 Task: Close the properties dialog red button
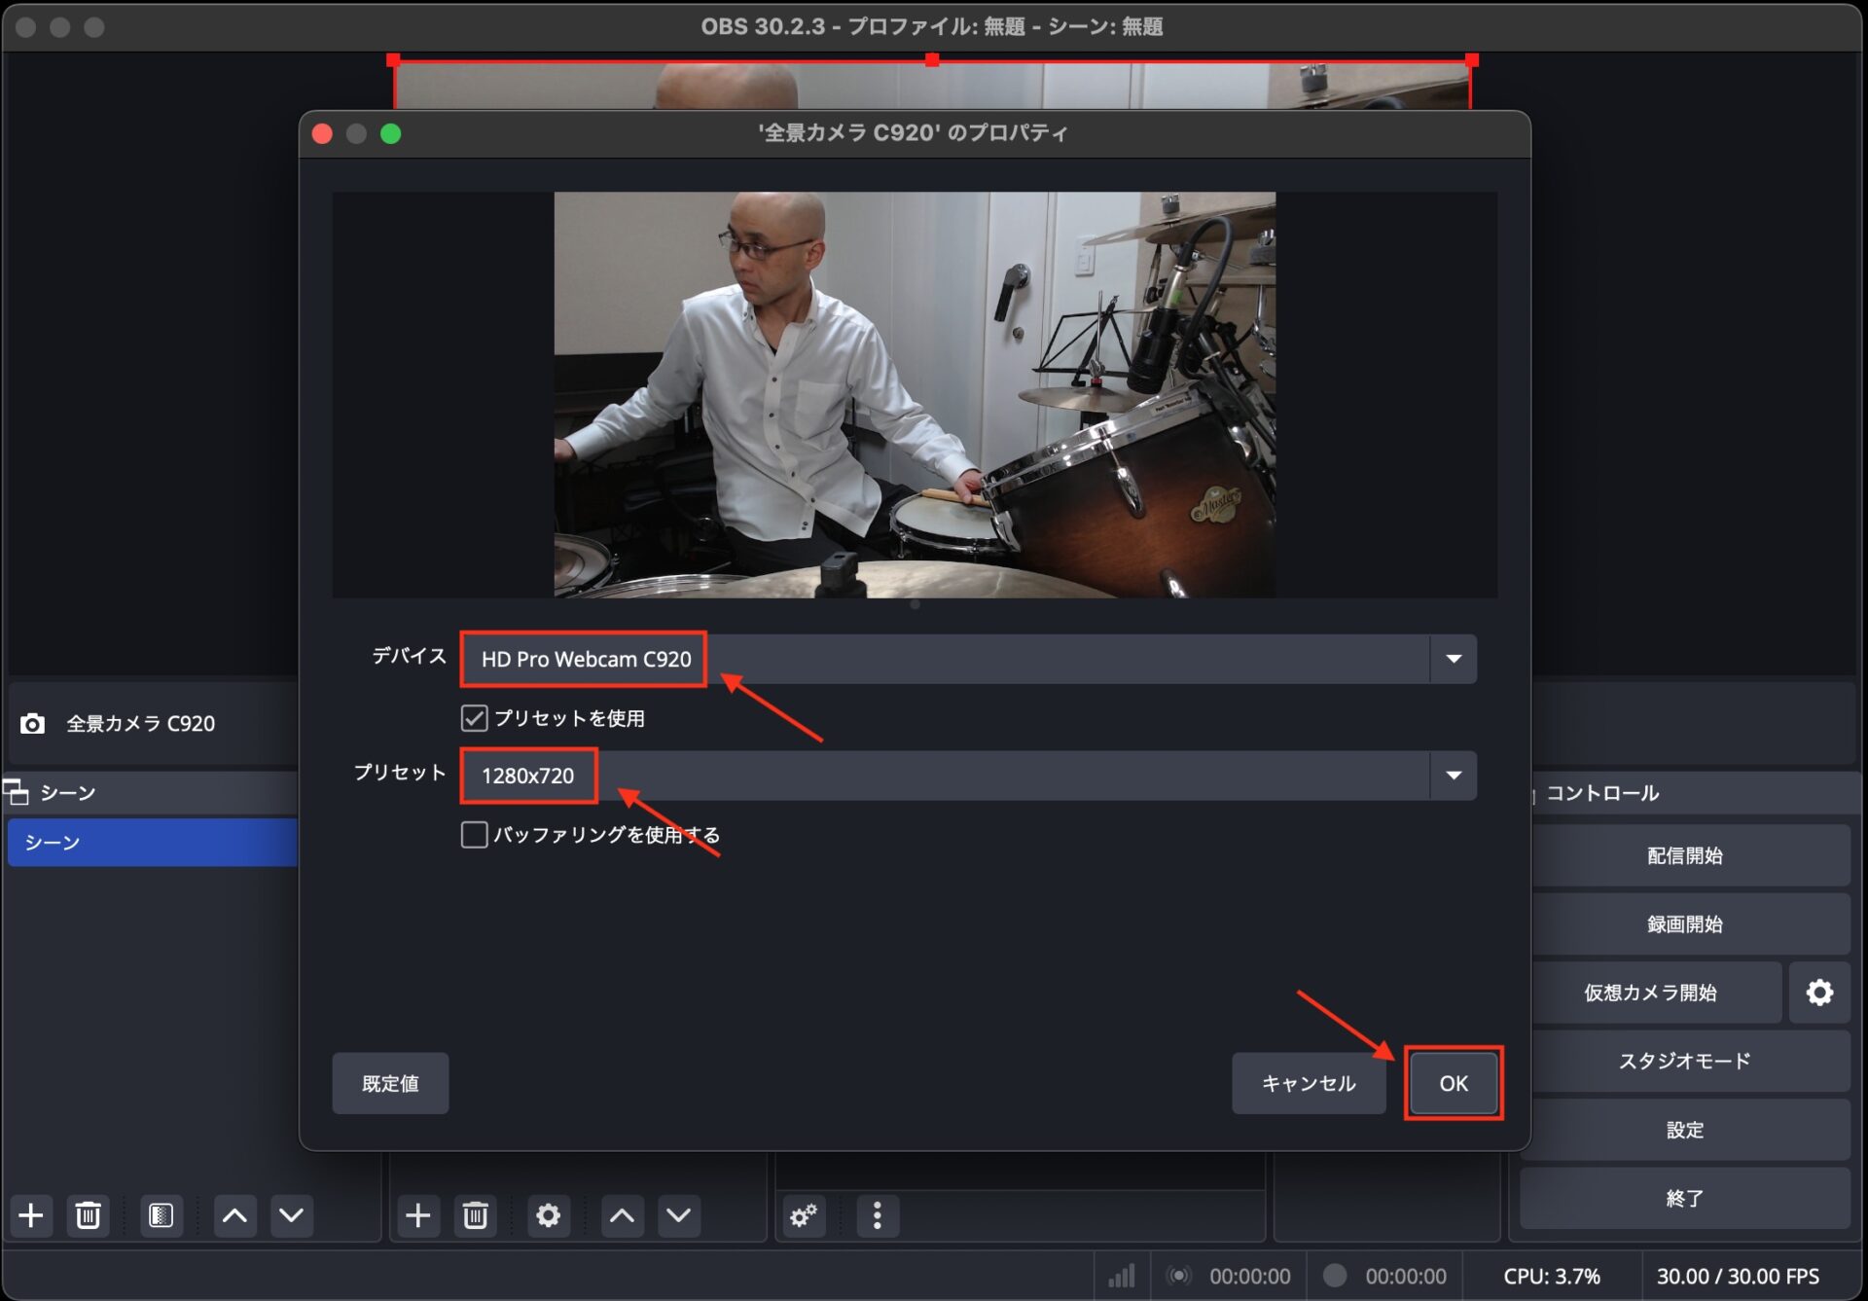click(322, 133)
